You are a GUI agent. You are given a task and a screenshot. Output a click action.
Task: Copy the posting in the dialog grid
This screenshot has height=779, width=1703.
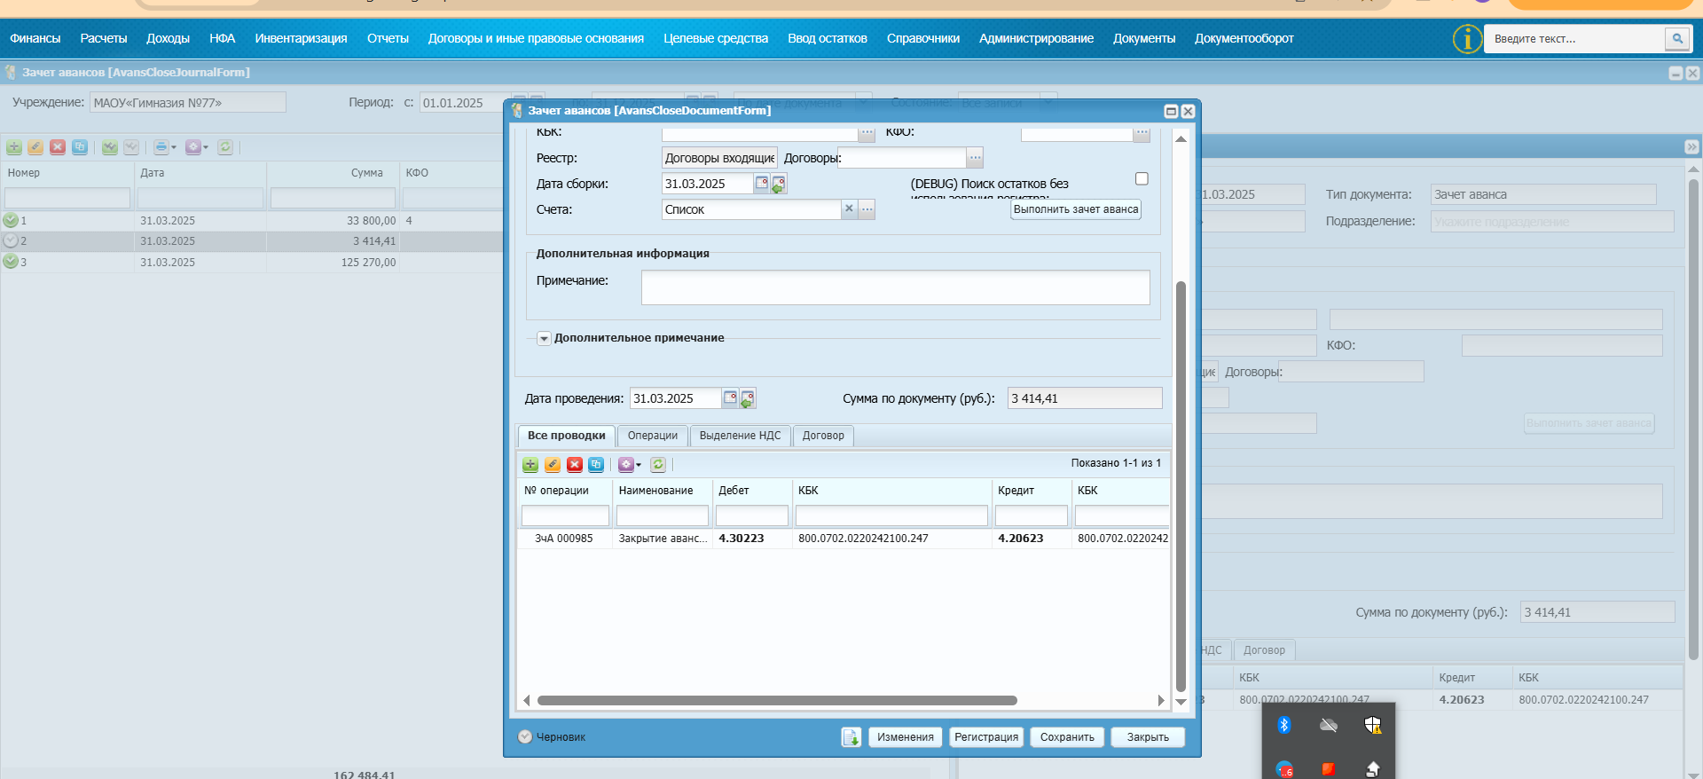(596, 464)
